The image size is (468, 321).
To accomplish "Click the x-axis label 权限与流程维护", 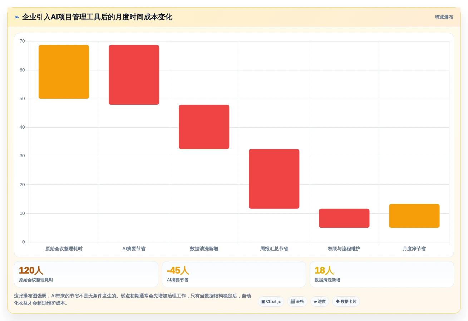I will click(x=344, y=249).
